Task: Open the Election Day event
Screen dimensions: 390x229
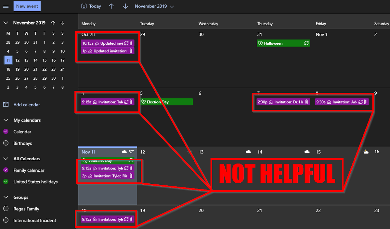Action: pyautogui.click(x=167, y=102)
